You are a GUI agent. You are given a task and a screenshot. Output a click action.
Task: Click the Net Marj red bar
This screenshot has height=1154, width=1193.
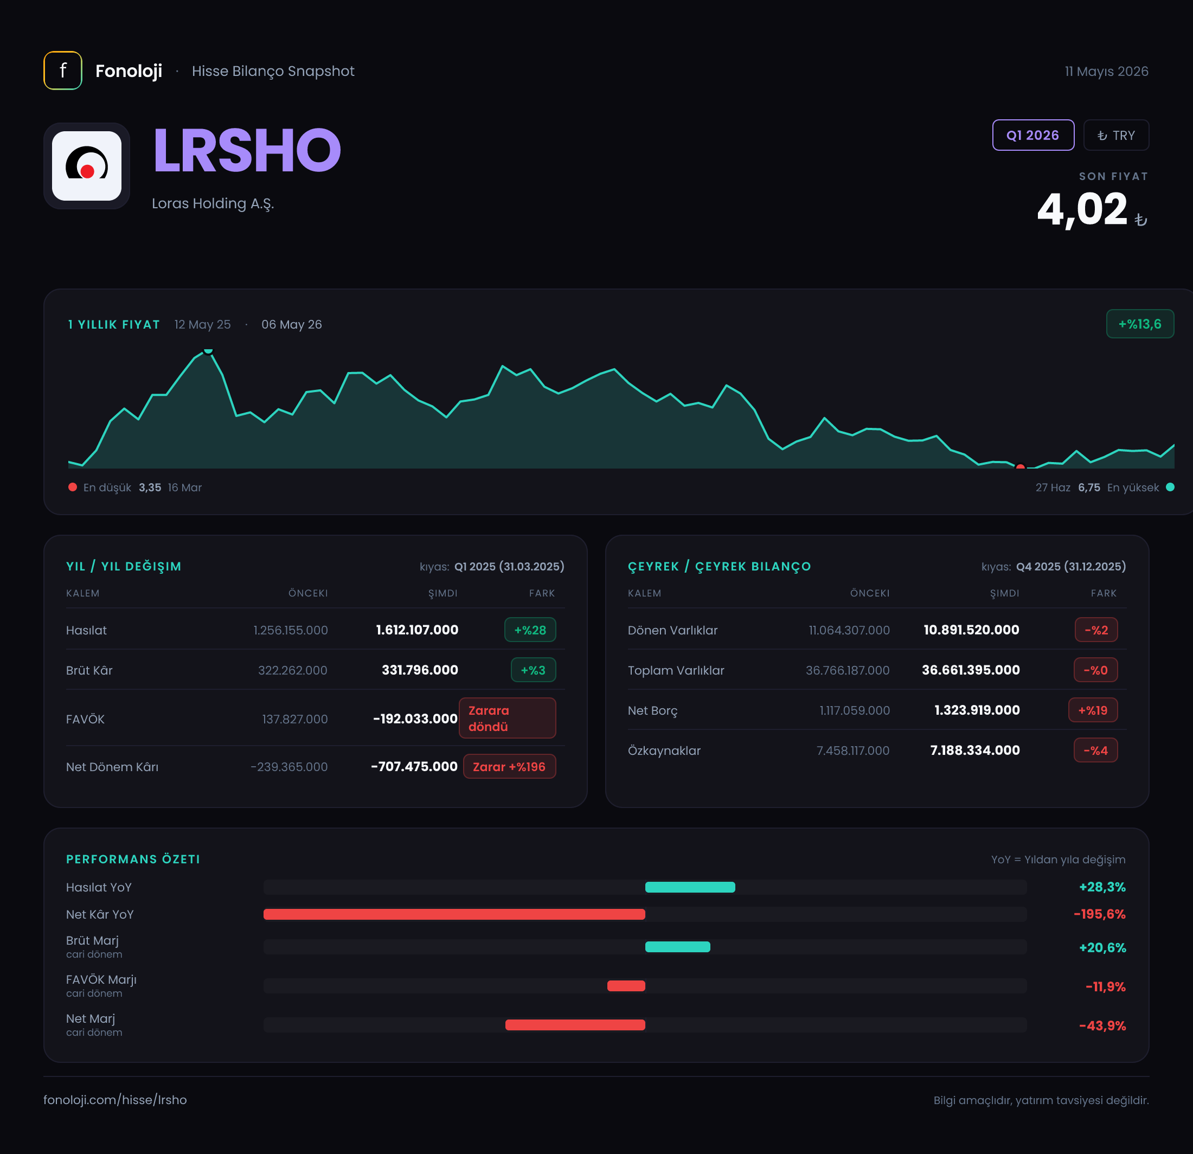pyautogui.click(x=575, y=1024)
